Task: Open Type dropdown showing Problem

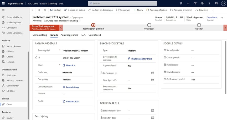Action: pyautogui.click(x=132, y=51)
